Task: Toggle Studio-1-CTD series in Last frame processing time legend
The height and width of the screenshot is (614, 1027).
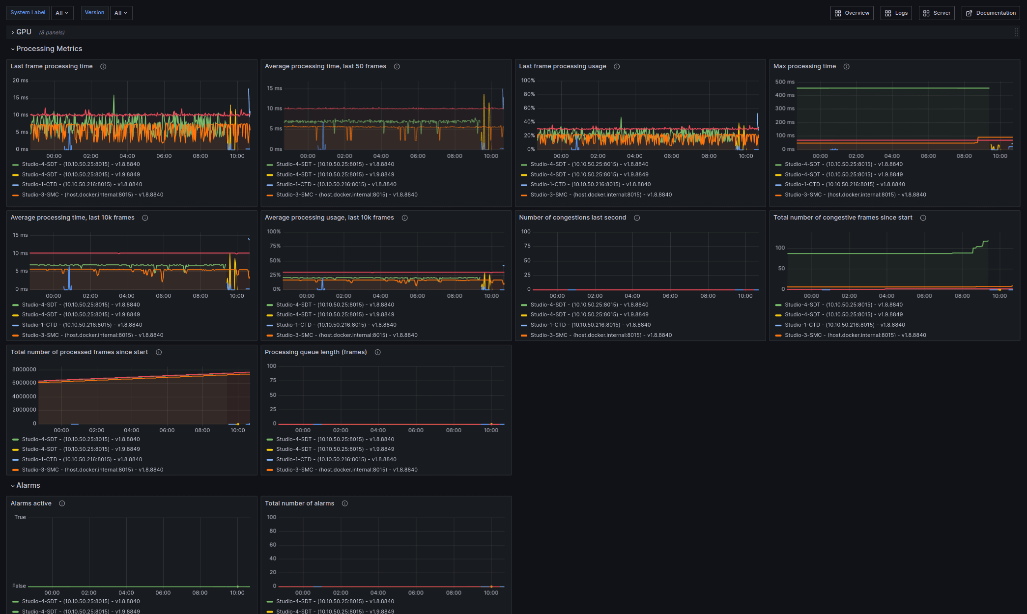Action: click(x=82, y=185)
